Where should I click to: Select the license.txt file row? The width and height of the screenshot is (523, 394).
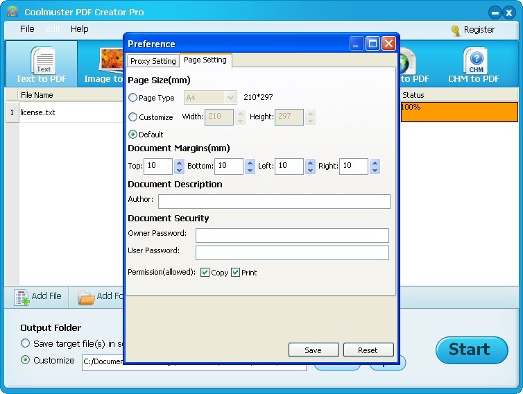[71, 112]
